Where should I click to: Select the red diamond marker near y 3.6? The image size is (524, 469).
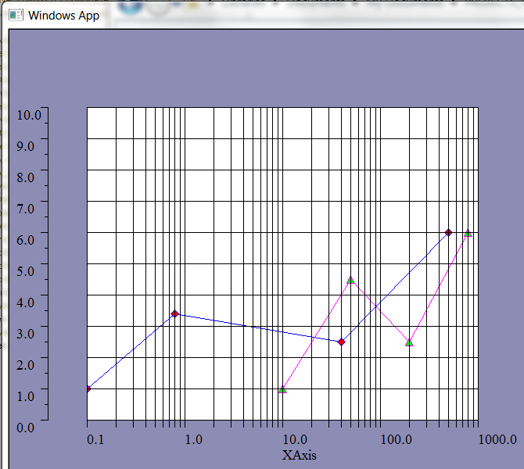coord(175,313)
